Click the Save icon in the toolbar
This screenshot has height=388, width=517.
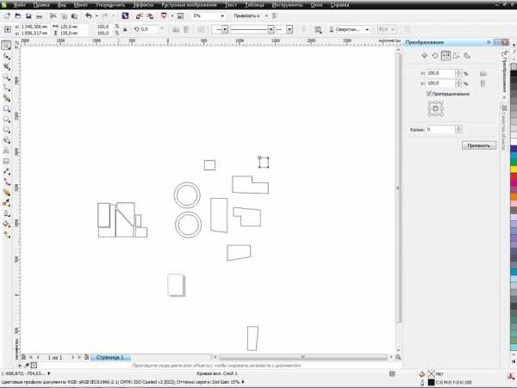coord(28,16)
